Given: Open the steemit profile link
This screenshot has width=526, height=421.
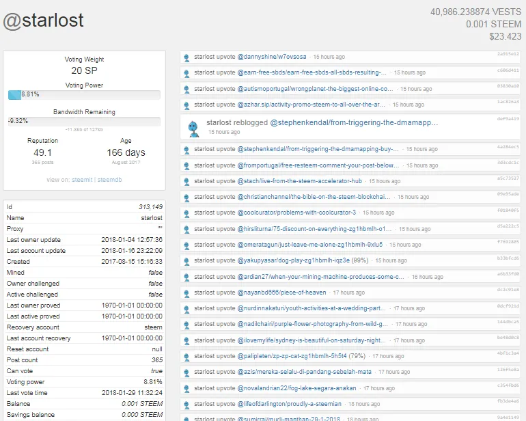Looking at the screenshot, I should [82, 180].
